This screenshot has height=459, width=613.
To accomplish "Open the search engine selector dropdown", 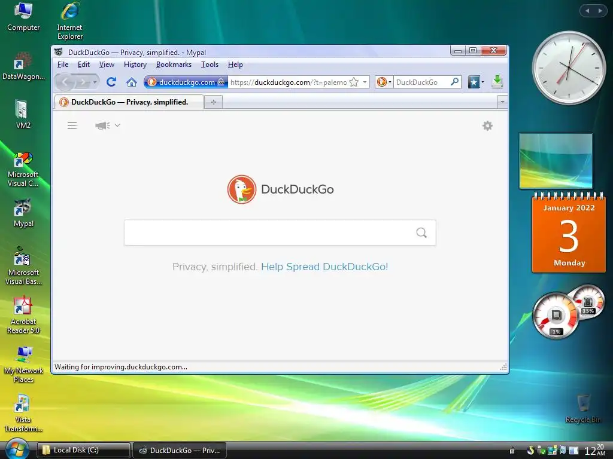I will point(384,82).
